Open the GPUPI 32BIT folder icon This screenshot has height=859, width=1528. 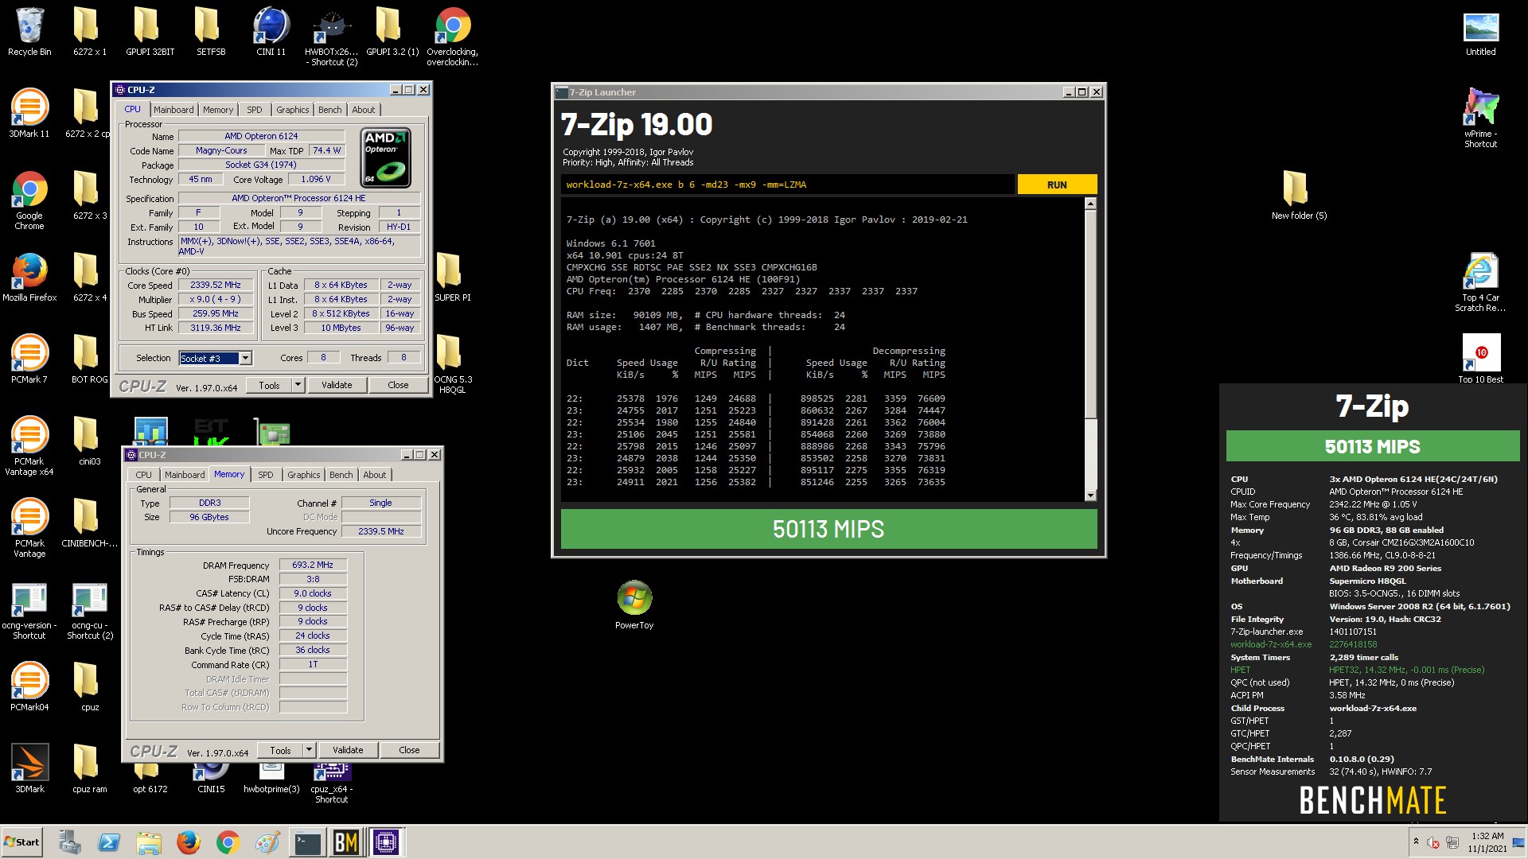tap(150, 32)
